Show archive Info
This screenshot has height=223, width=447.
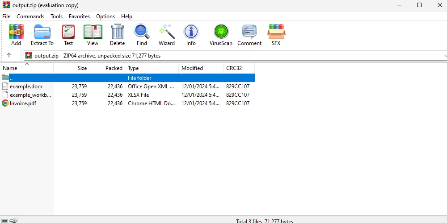coord(191,35)
